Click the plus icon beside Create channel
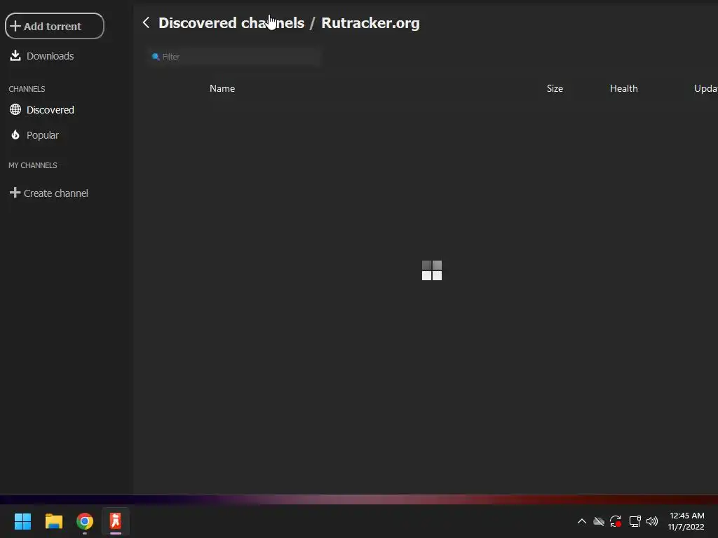 (15, 193)
